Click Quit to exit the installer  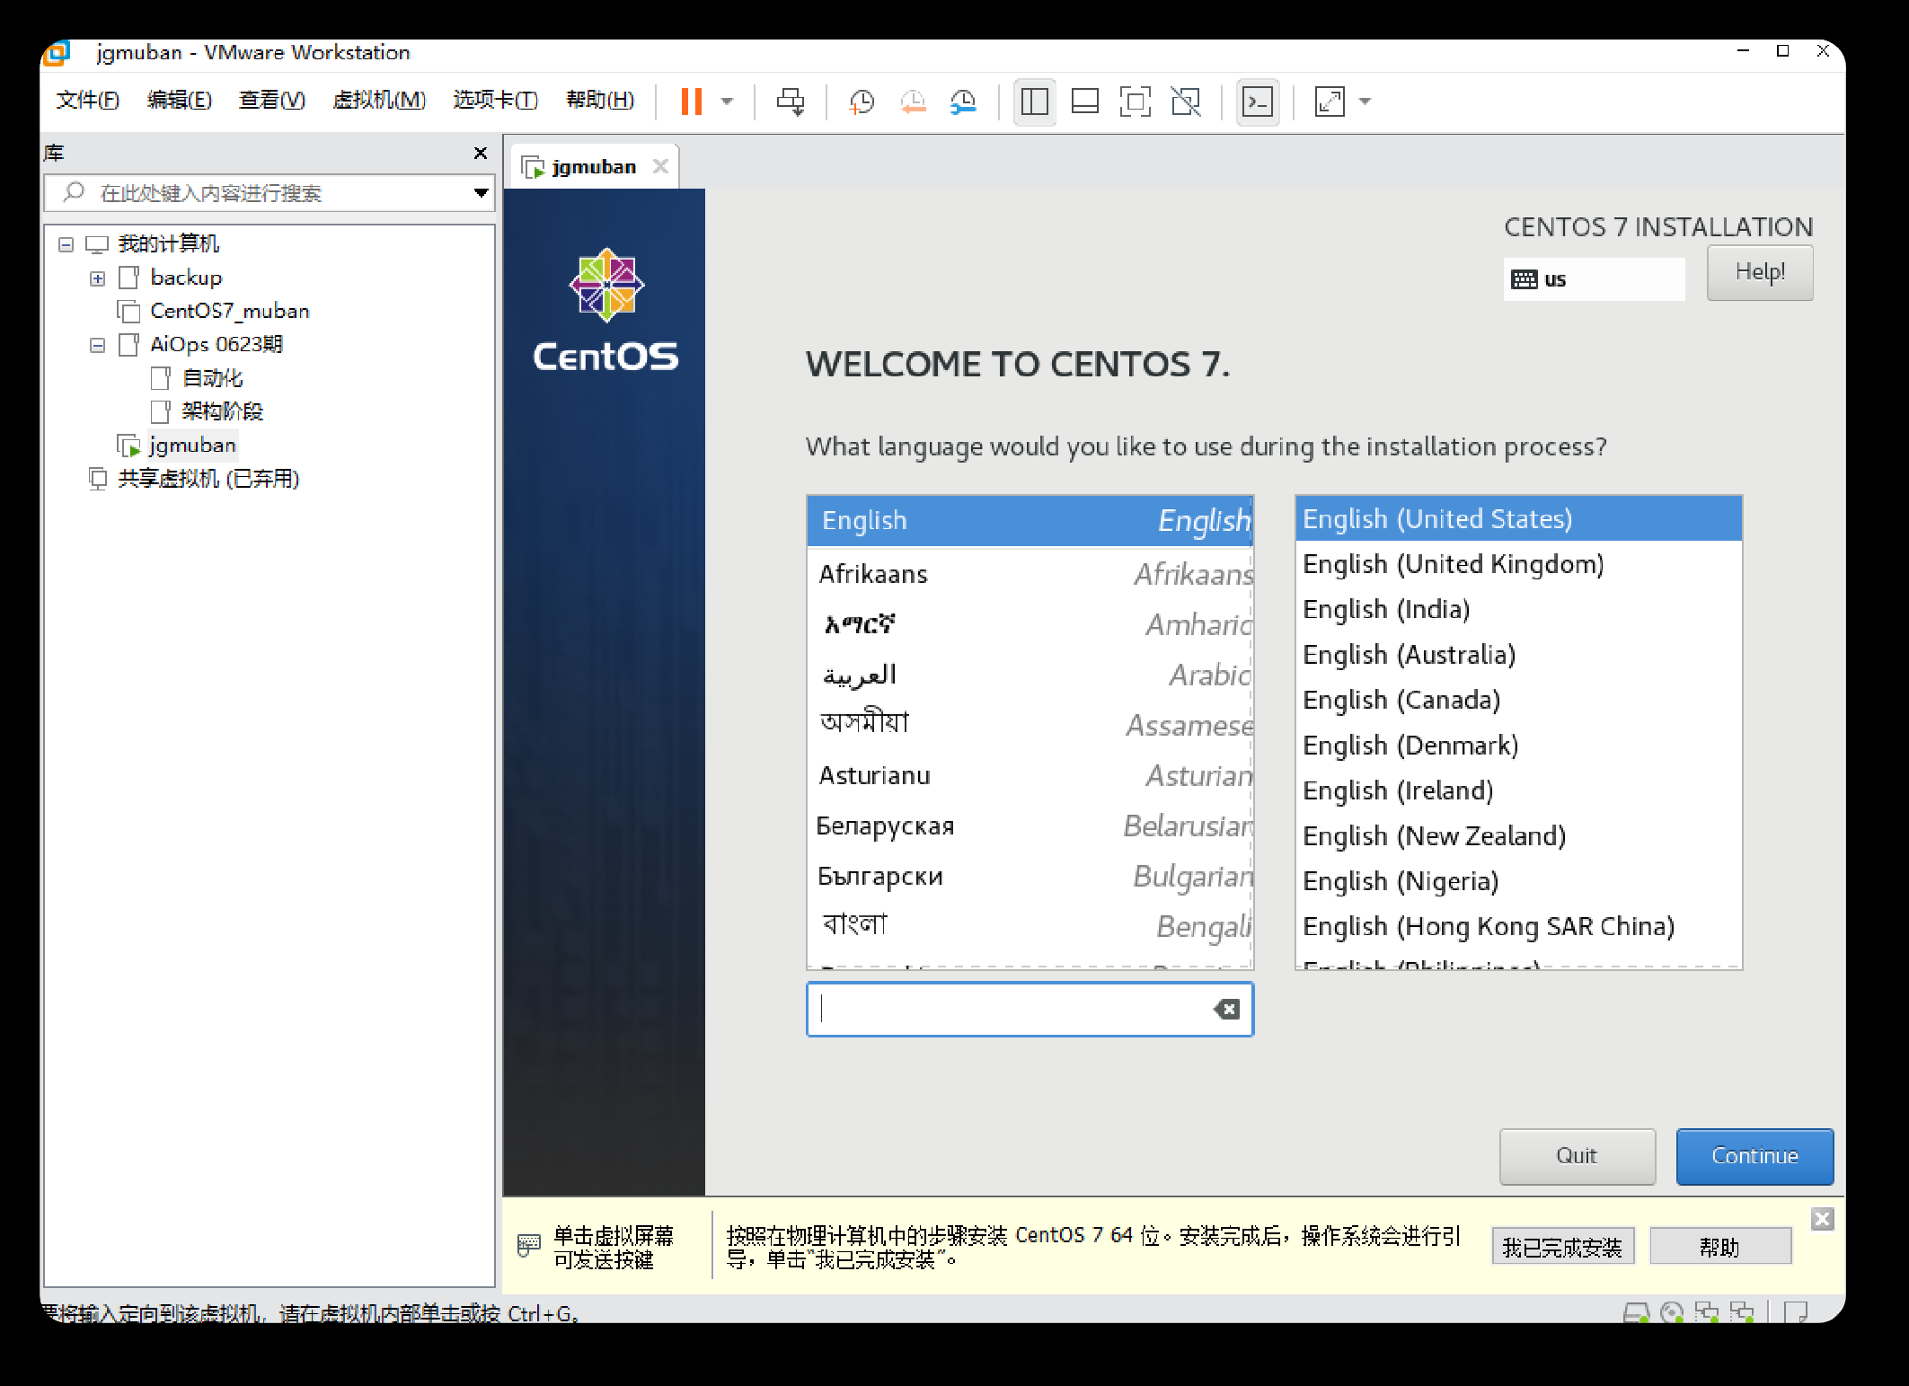pos(1577,1156)
